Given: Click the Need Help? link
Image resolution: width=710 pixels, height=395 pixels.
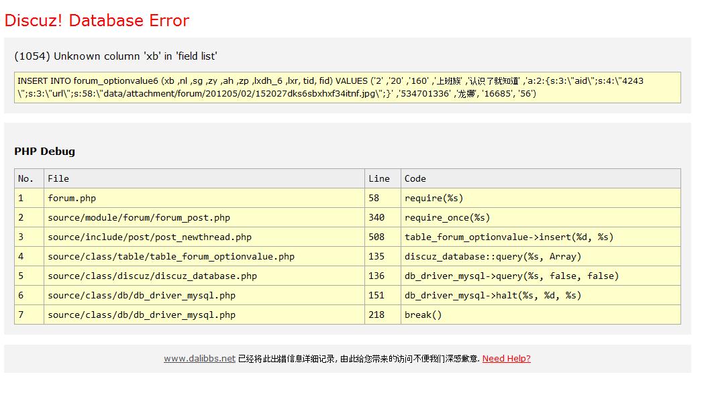Looking at the screenshot, I should tap(506, 358).
